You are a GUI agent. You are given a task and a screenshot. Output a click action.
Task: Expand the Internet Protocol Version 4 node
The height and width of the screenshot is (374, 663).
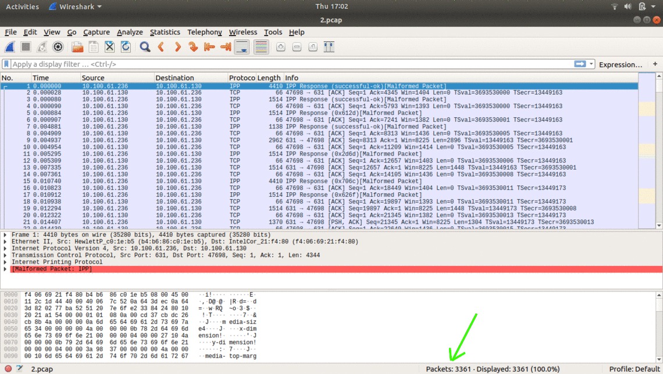5,248
